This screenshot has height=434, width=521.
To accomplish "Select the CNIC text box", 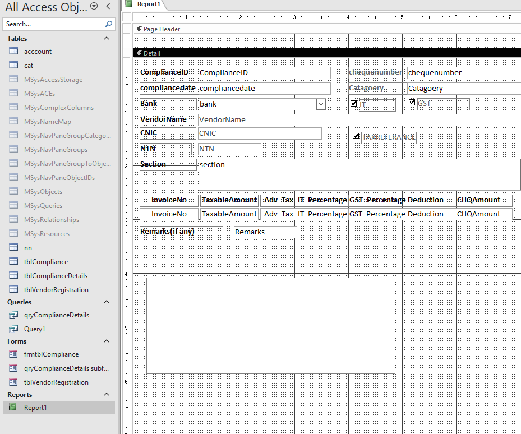I will point(260,133).
